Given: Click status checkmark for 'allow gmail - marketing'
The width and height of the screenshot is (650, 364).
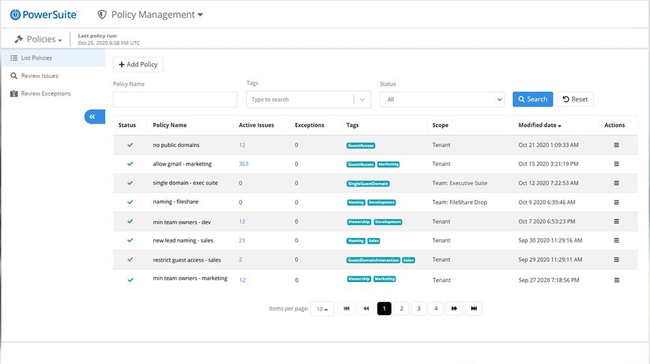Looking at the screenshot, I should 130,164.
